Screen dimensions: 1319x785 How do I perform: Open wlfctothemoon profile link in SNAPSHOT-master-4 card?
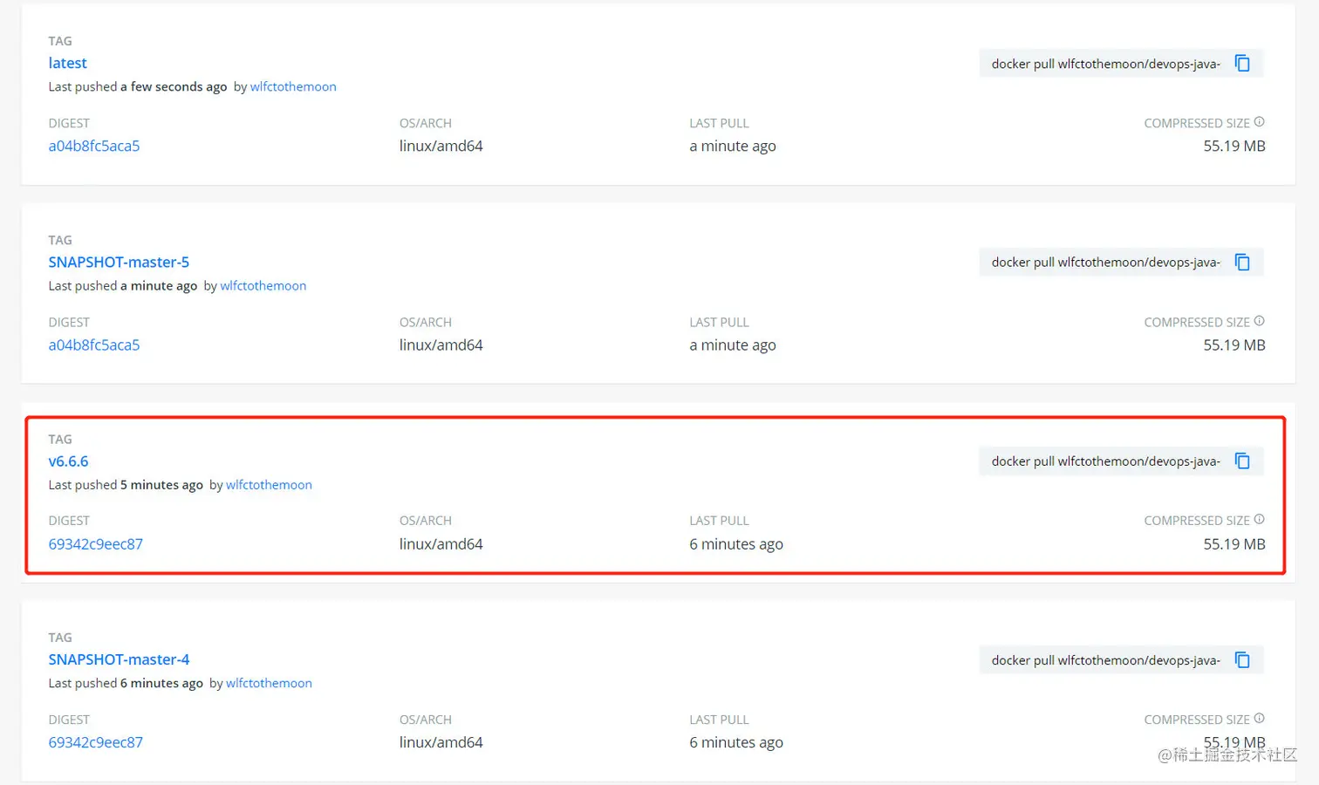coord(269,683)
